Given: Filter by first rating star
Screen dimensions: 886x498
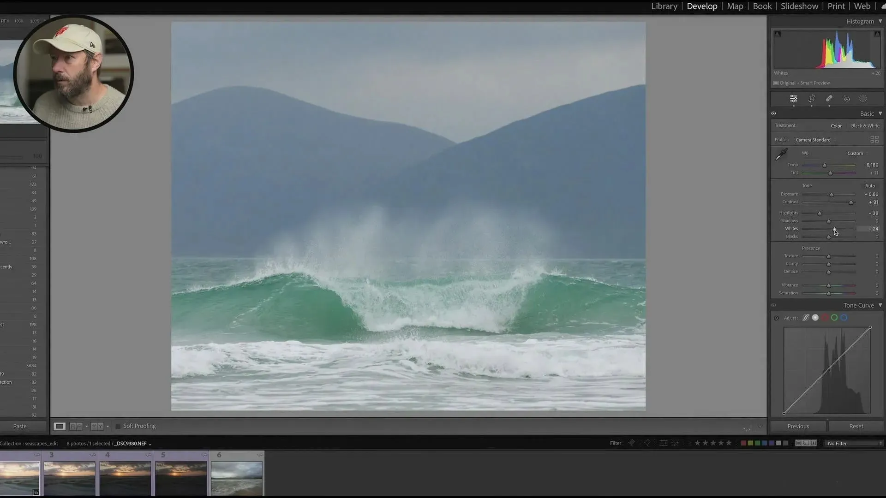Looking at the screenshot, I should 697,443.
